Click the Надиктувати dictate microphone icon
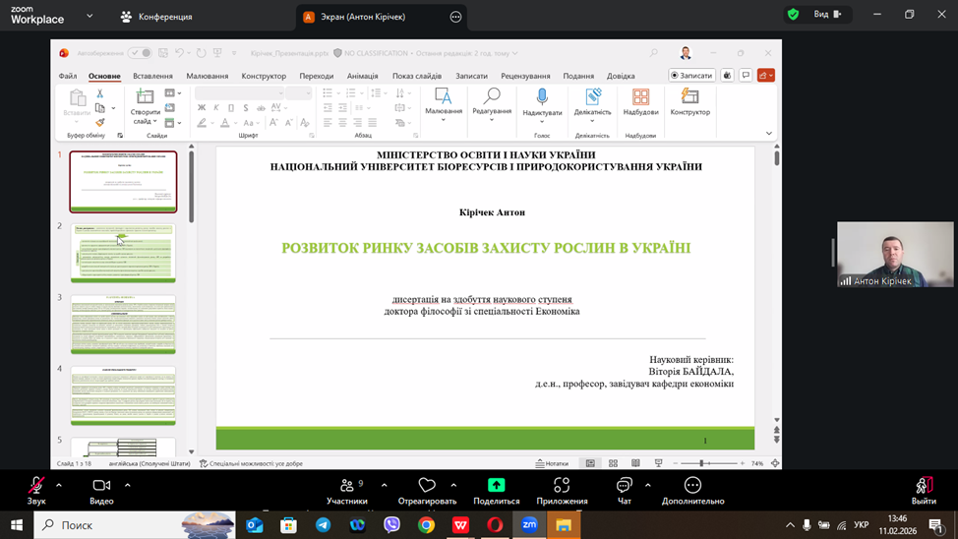Image resolution: width=958 pixels, height=539 pixels. tap(542, 96)
